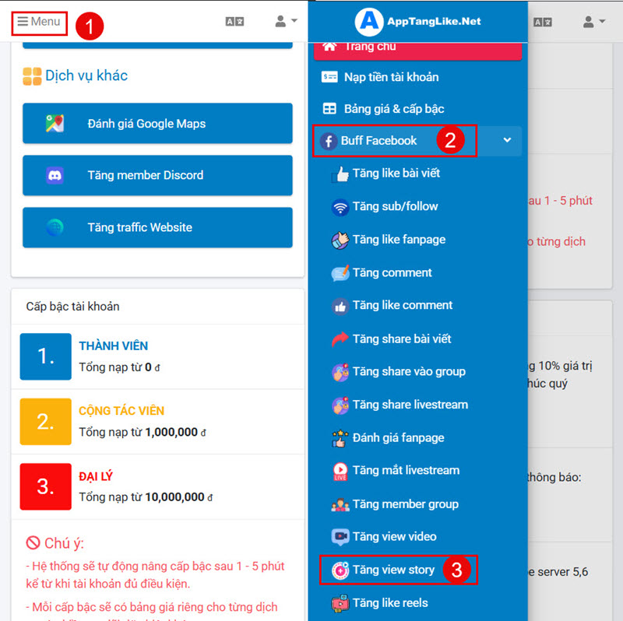Click the language translate icon in the right panel

click(x=542, y=23)
